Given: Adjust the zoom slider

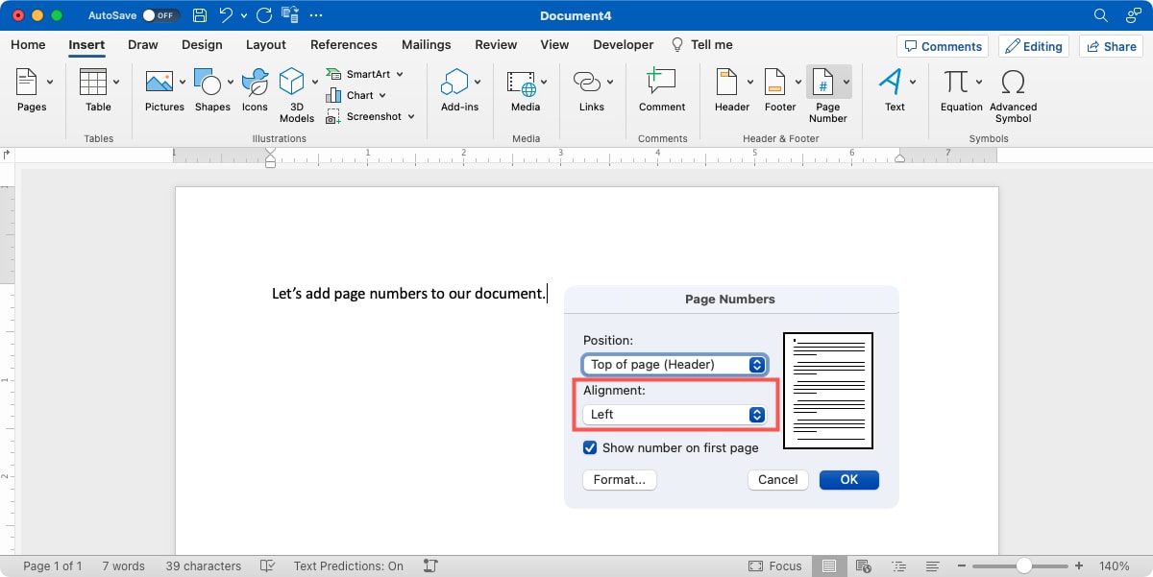Looking at the screenshot, I should tap(1022, 565).
